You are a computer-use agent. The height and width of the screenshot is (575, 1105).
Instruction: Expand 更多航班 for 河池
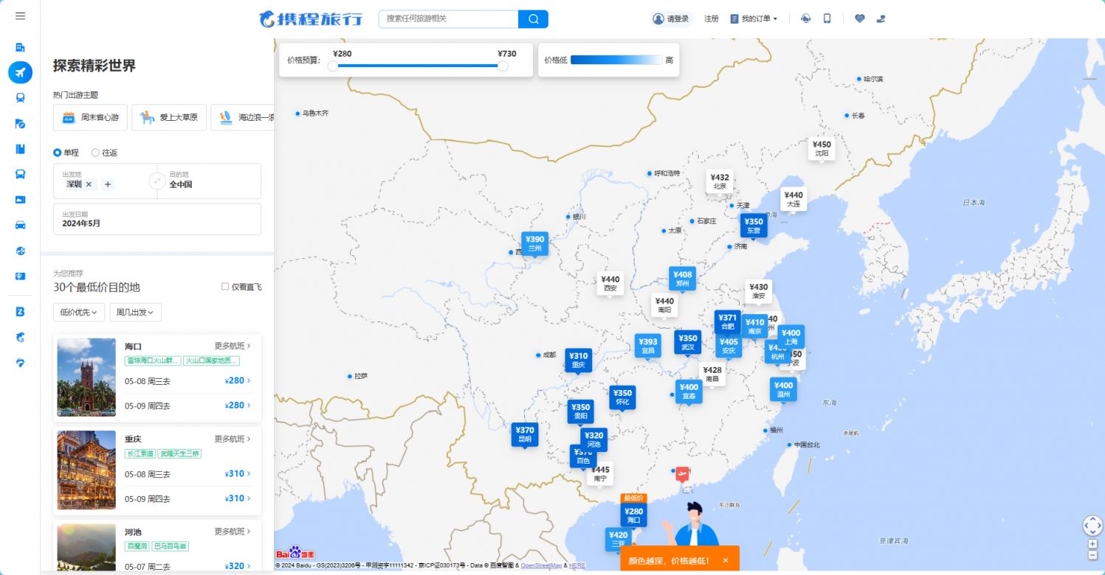(233, 532)
